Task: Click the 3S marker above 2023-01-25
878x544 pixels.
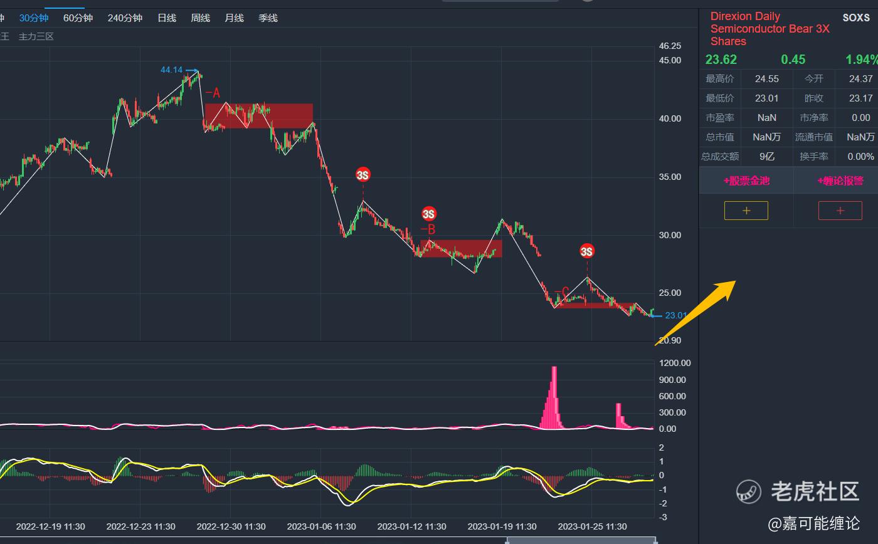Action: pyautogui.click(x=587, y=251)
